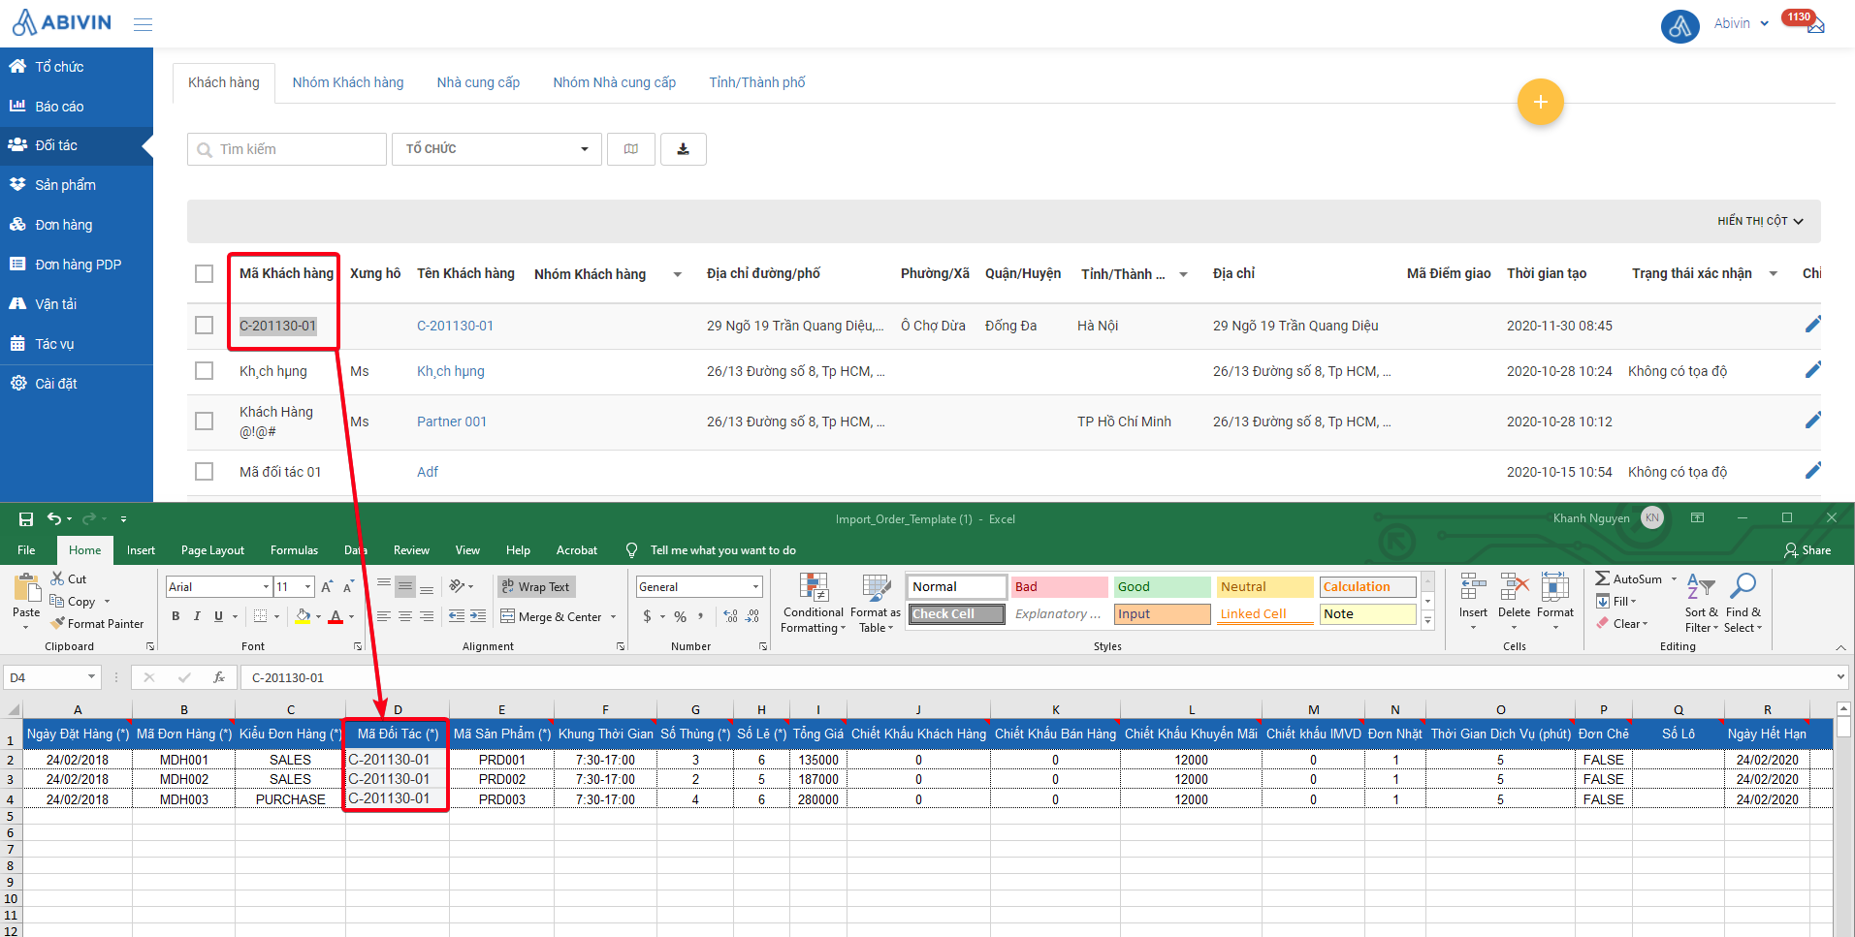This screenshot has width=1855, height=937.
Task: Click Excel Undo arrow
Action: (x=54, y=518)
